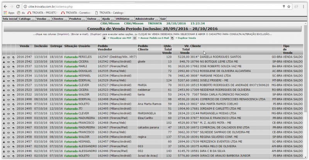Click the Venda column header

(24, 46)
